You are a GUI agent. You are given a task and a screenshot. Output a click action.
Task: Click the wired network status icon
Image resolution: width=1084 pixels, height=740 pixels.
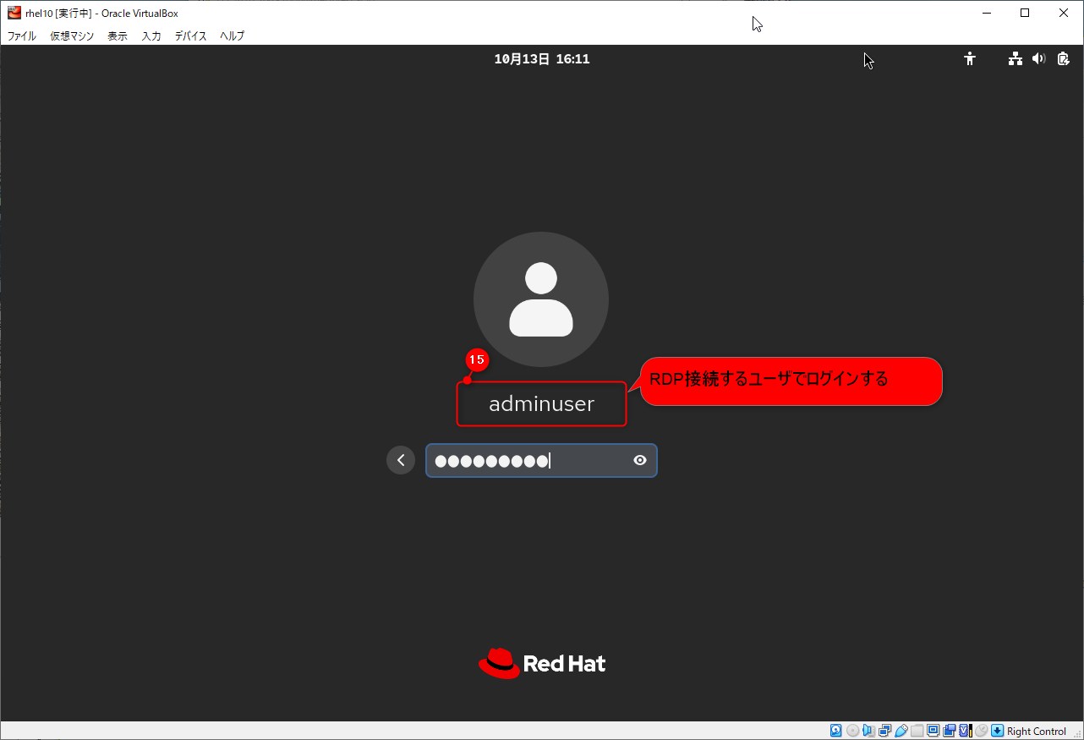pos(1015,58)
